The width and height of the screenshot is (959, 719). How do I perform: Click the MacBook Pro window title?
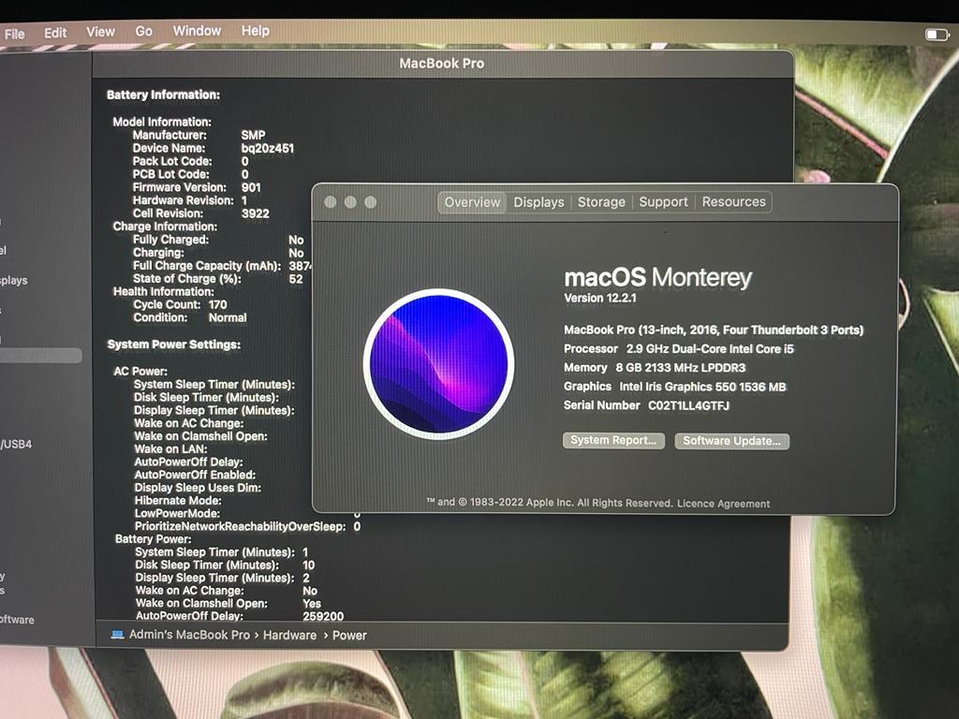pos(442,64)
